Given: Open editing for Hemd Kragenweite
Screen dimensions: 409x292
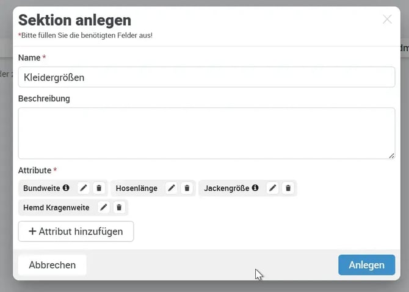Looking at the screenshot, I should tap(104, 208).
